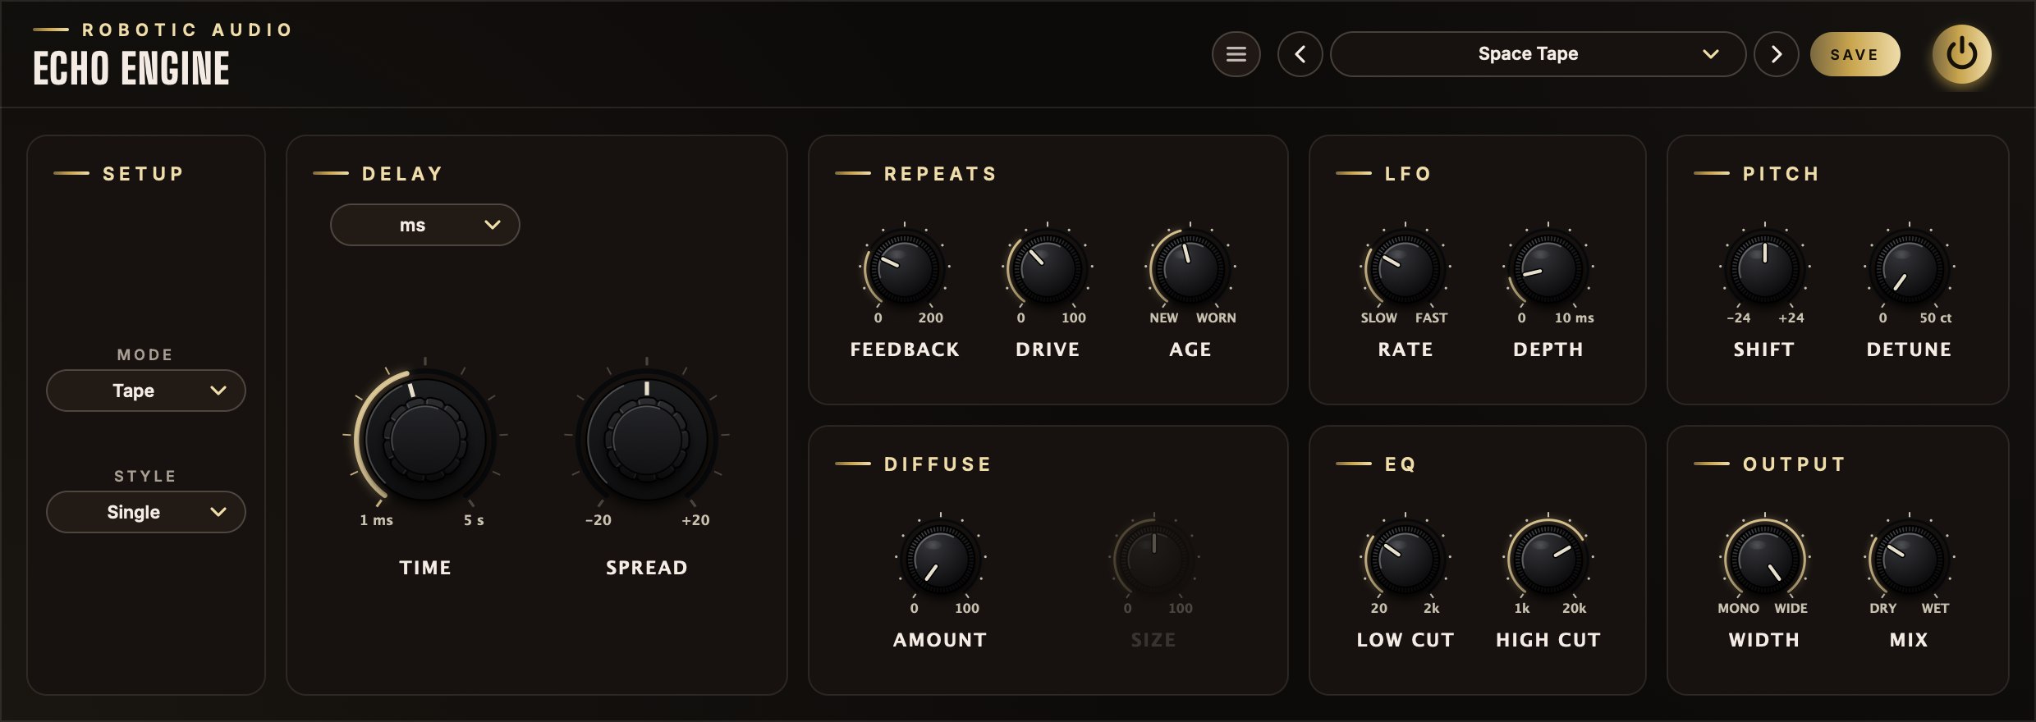
Task: Click the Drive knob
Action: click(x=1048, y=267)
